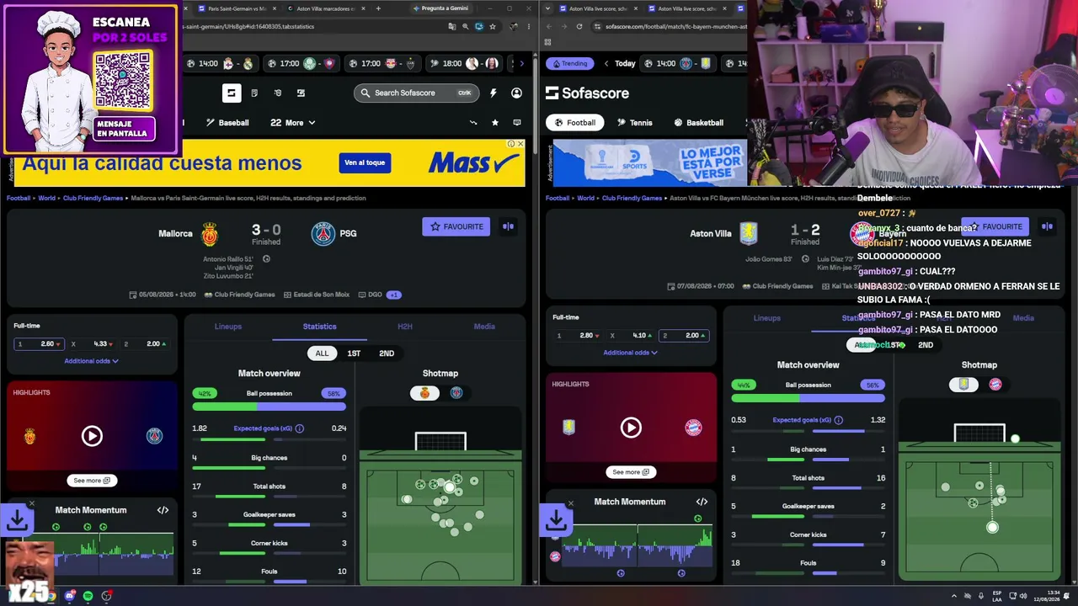Open the Football breadcrumb link in the right window
Screen dimensions: 1078x606
pos(558,199)
